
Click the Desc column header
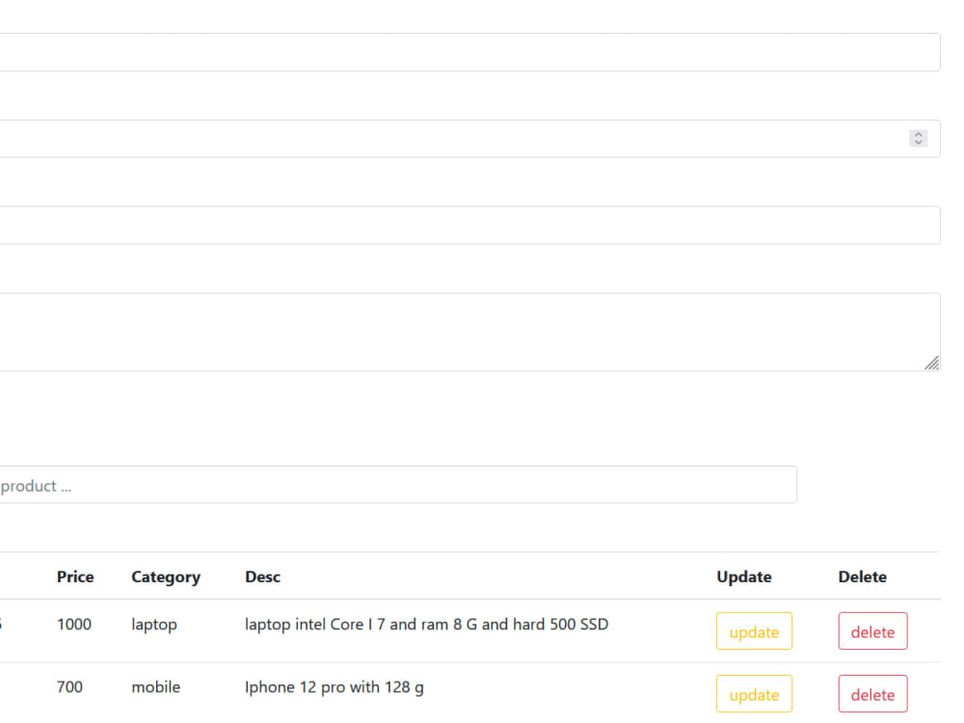pyautogui.click(x=262, y=576)
